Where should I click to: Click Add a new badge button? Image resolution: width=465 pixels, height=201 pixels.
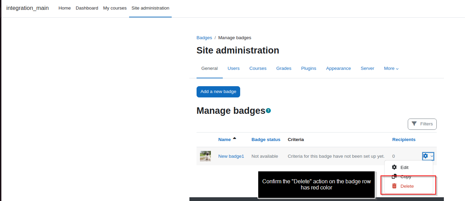(x=218, y=92)
